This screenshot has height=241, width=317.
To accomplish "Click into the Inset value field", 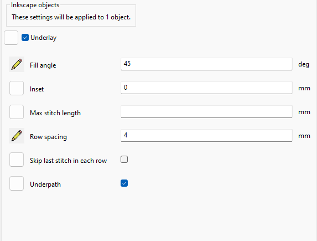I will click(206, 88).
